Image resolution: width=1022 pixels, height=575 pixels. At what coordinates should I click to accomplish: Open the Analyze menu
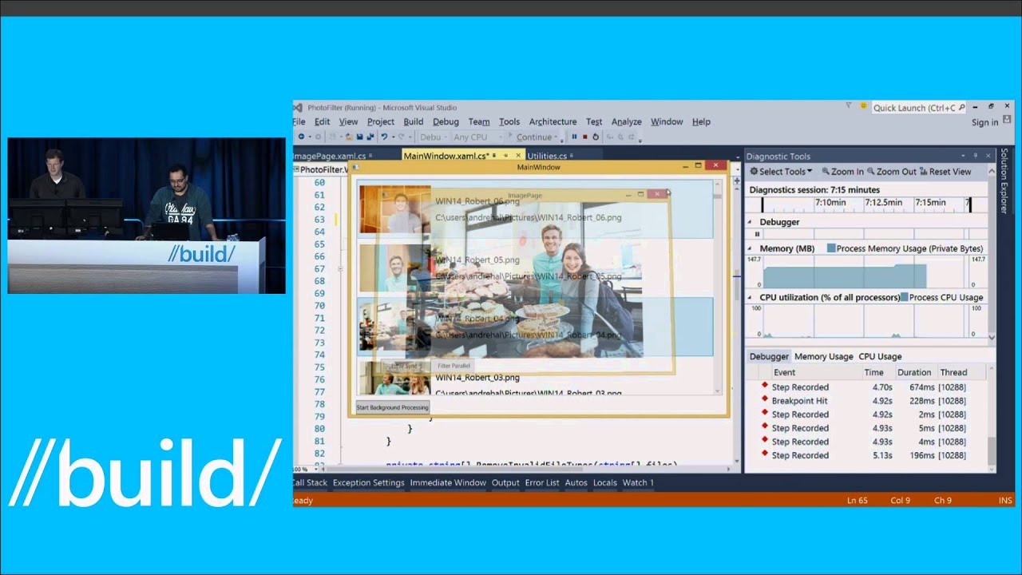626,121
